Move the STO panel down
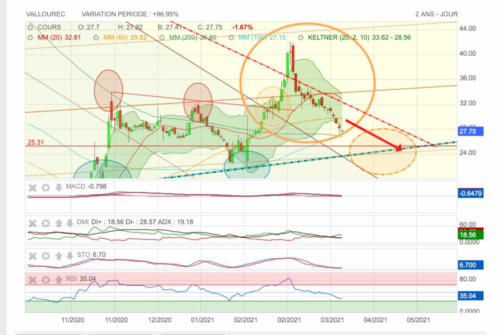Screen dimensions: 501x335 (x=69, y=256)
